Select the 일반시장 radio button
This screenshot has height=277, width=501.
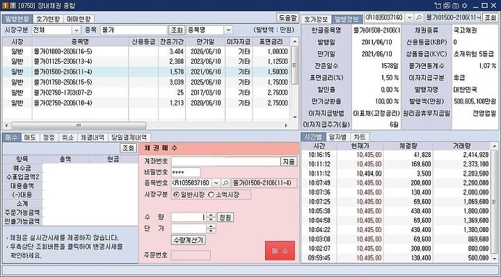[x=176, y=194]
